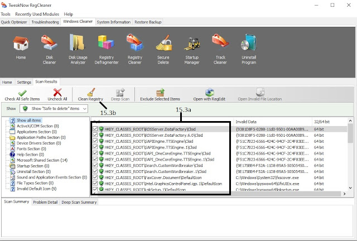Select Device Drivers Section (0)
The width and height of the screenshot is (357, 241).
(x=39, y=143)
